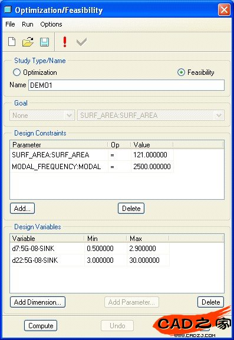Expand the SURF_AREA:SURF_AREA goal dropdown
Screen dimensions: 234x340
[x=151, y=115]
